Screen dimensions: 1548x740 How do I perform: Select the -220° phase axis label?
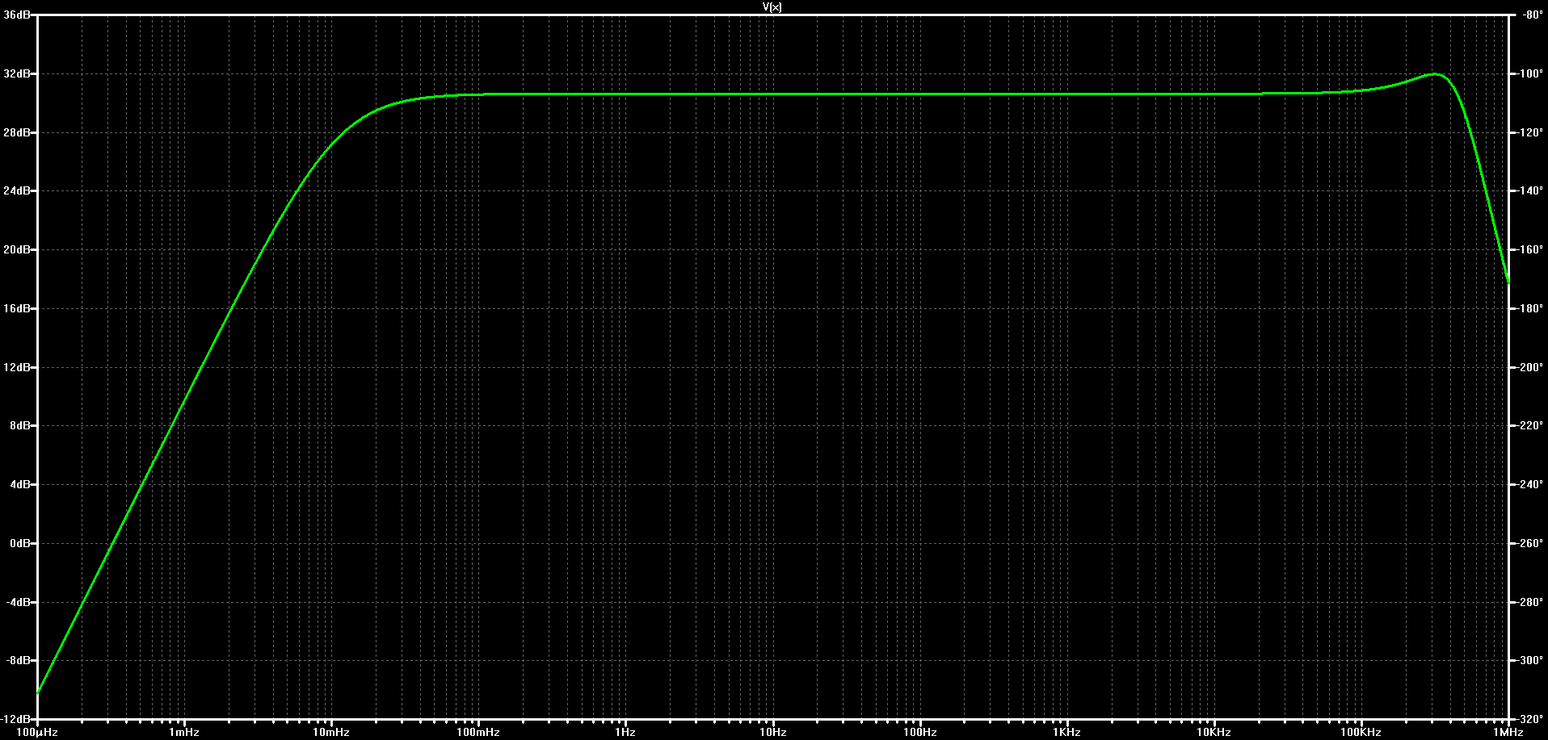(1531, 425)
